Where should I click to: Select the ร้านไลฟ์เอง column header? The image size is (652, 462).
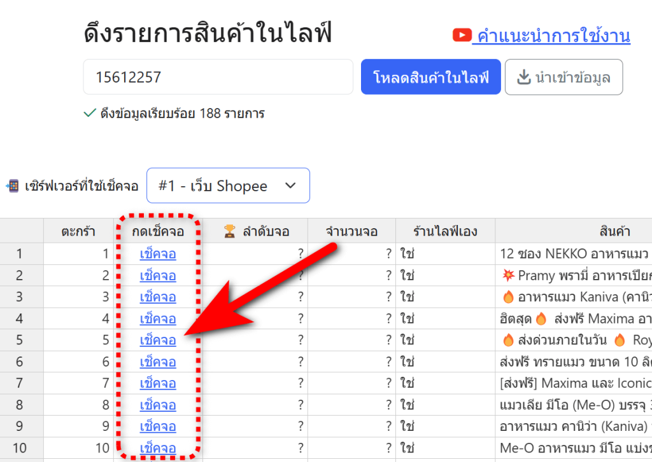tap(445, 231)
